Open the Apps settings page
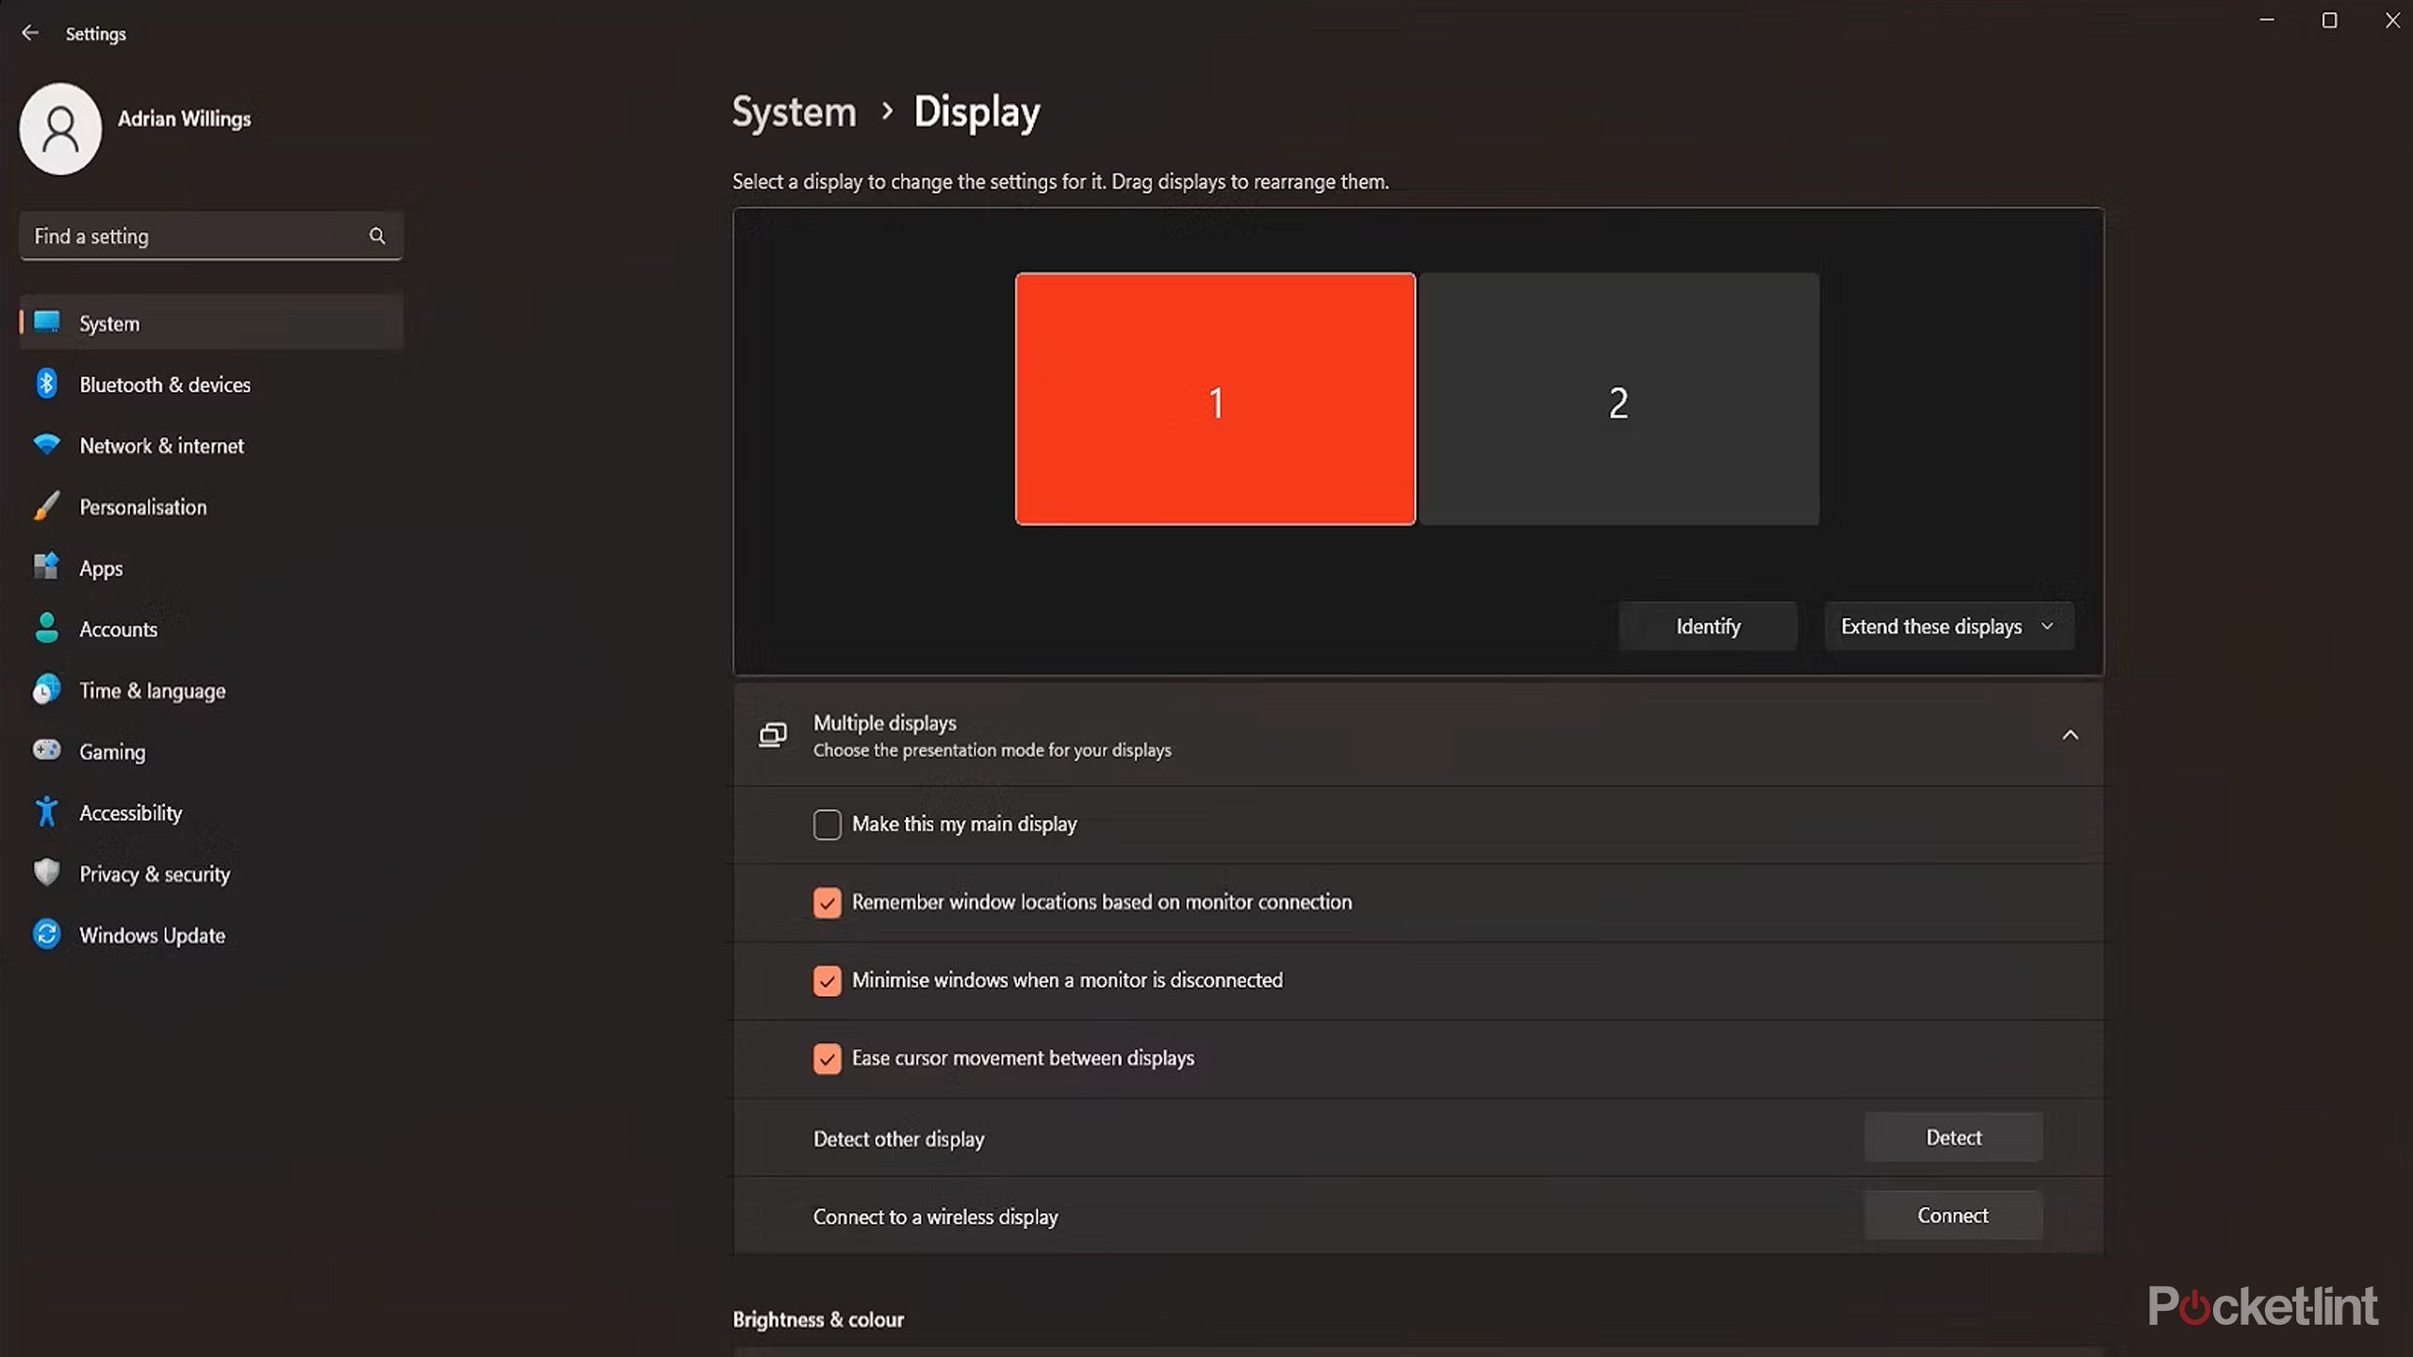 coord(101,567)
